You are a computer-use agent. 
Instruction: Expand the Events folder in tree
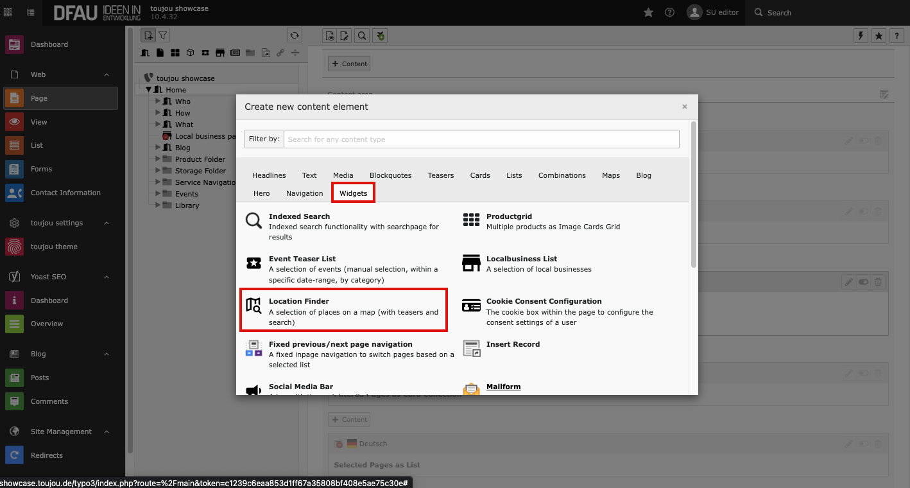(x=159, y=194)
